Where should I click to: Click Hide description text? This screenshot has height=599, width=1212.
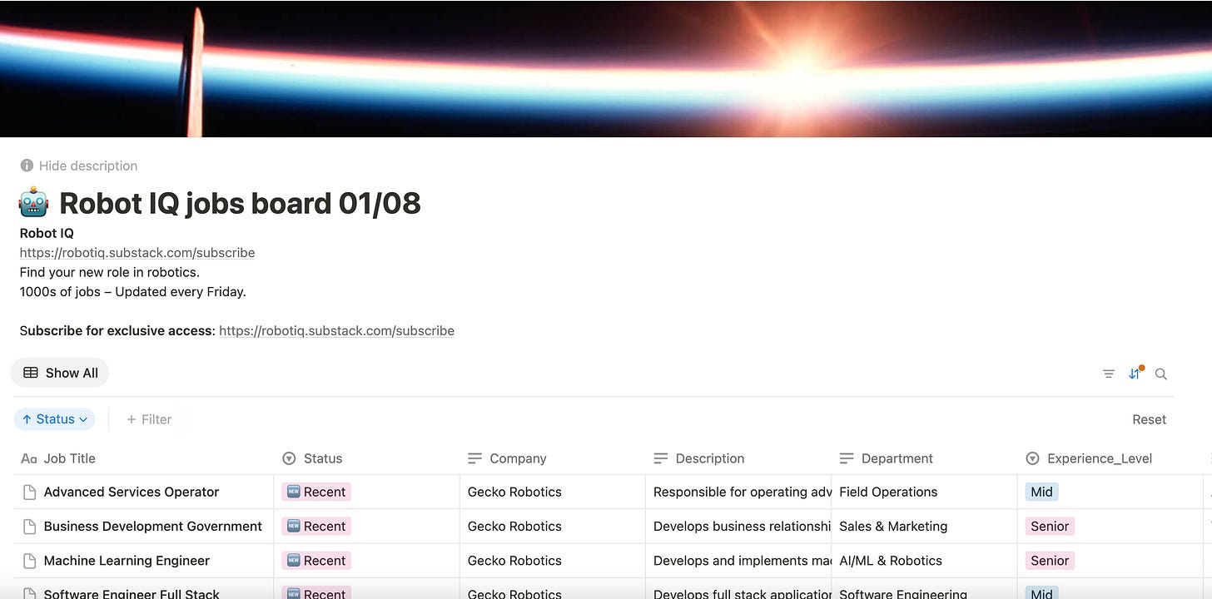88,166
